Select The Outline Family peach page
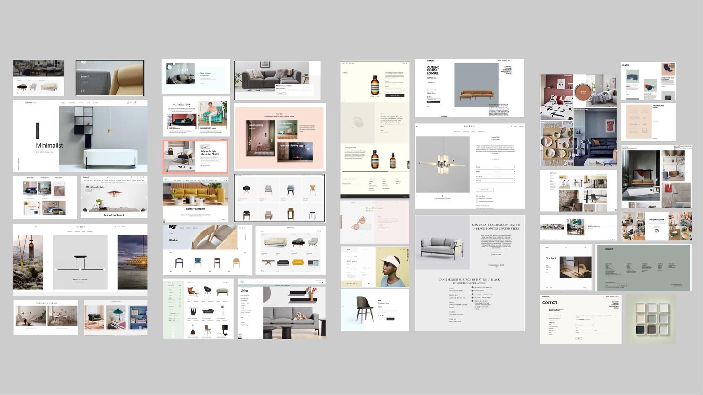Screen dimensions: 703x395 point(648,122)
